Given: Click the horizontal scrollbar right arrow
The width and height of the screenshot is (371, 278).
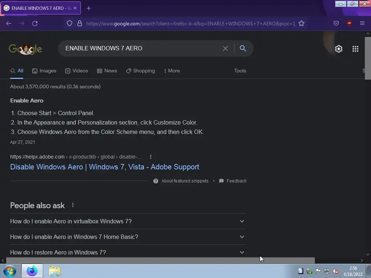Looking at the screenshot, I should pos(362,261).
